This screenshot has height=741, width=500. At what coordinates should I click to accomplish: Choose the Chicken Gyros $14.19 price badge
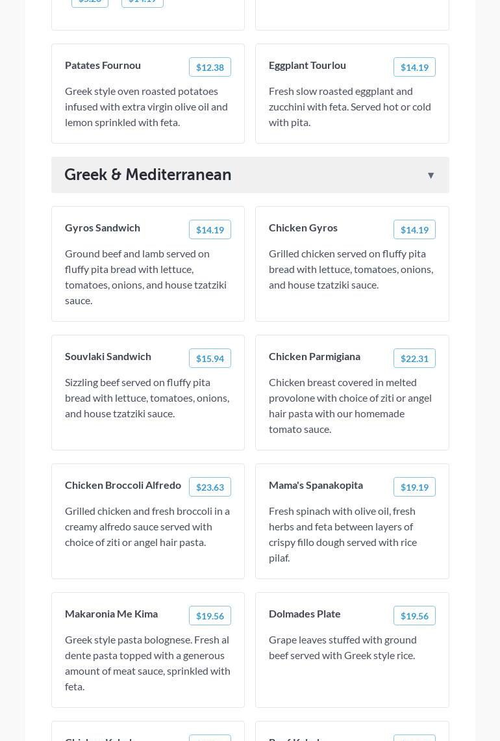click(x=414, y=230)
